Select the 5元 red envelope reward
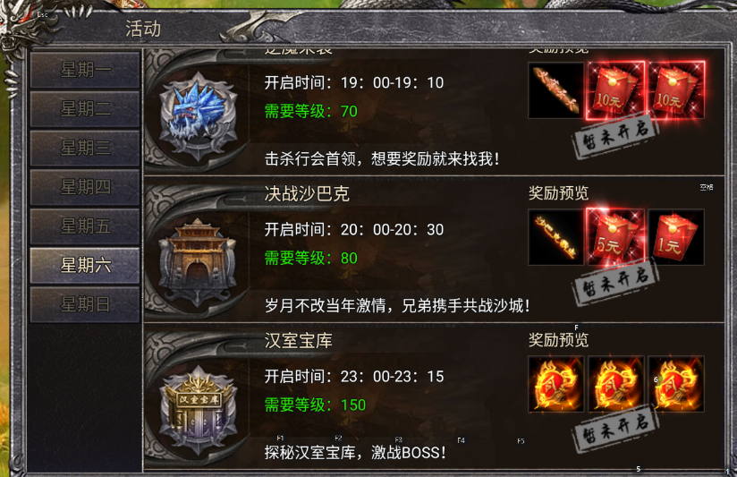The width and height of the screenshot is (737, 477). (615, 237)
